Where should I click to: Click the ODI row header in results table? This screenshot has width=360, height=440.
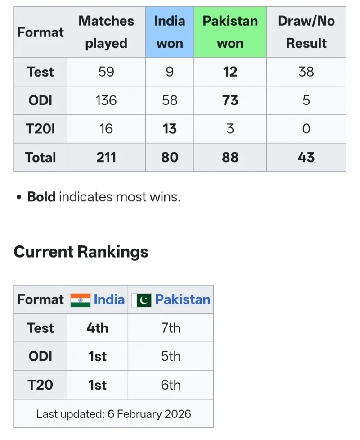pyautogui.click(x=40, y=100)
